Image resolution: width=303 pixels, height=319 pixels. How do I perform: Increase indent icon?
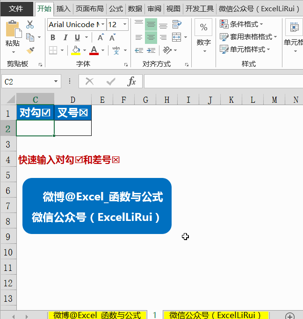click(151, 50)
